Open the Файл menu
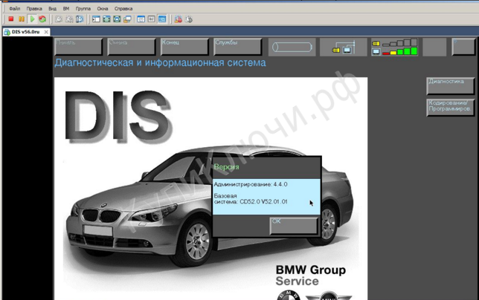Image resolution: width=479 pixels, height=300 pixels. pyautogui.click(x=14, y=8)
